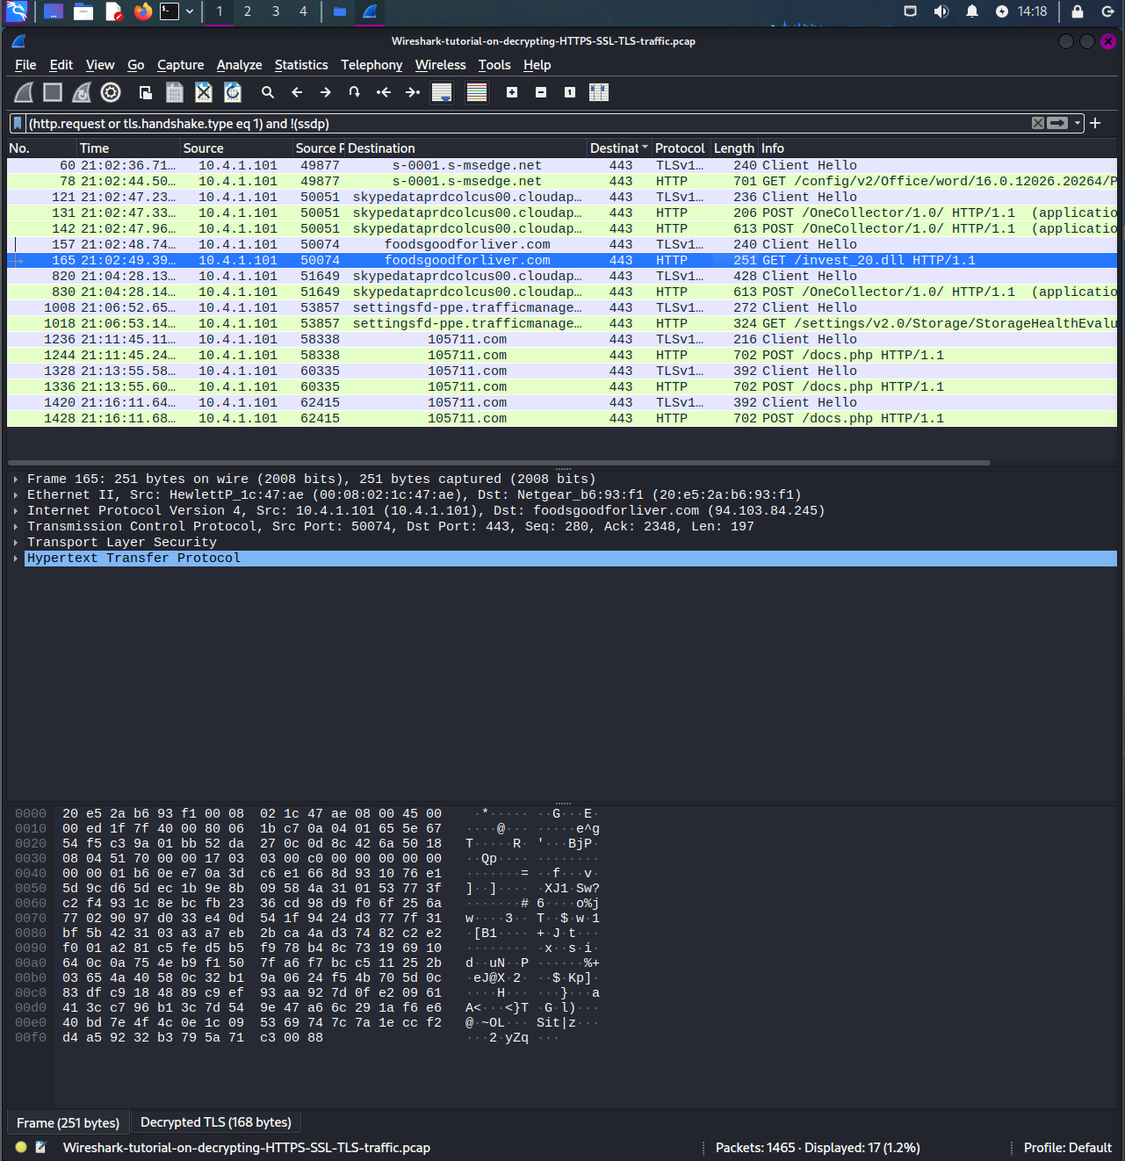The width and height of the screenshot is (1125, 1161).
Task: Jump to the last packet
Action: click(x=413, y=92)
